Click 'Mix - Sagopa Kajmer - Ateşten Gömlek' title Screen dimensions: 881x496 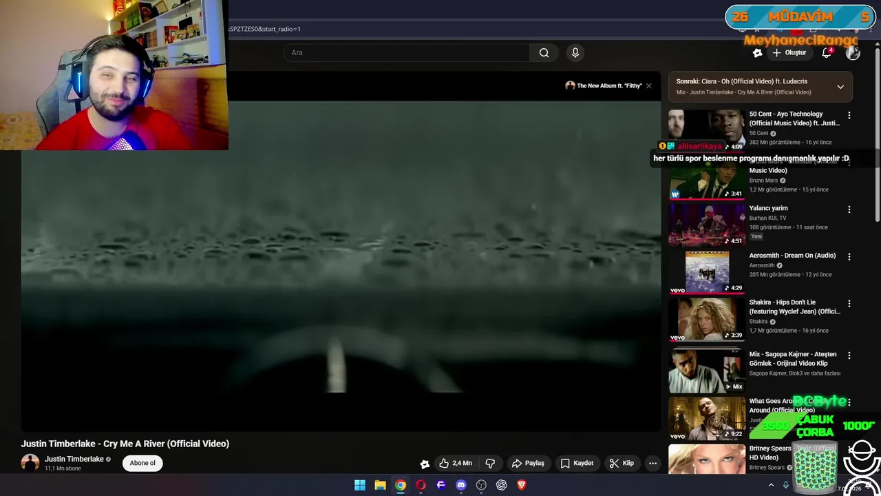point(793,358)
